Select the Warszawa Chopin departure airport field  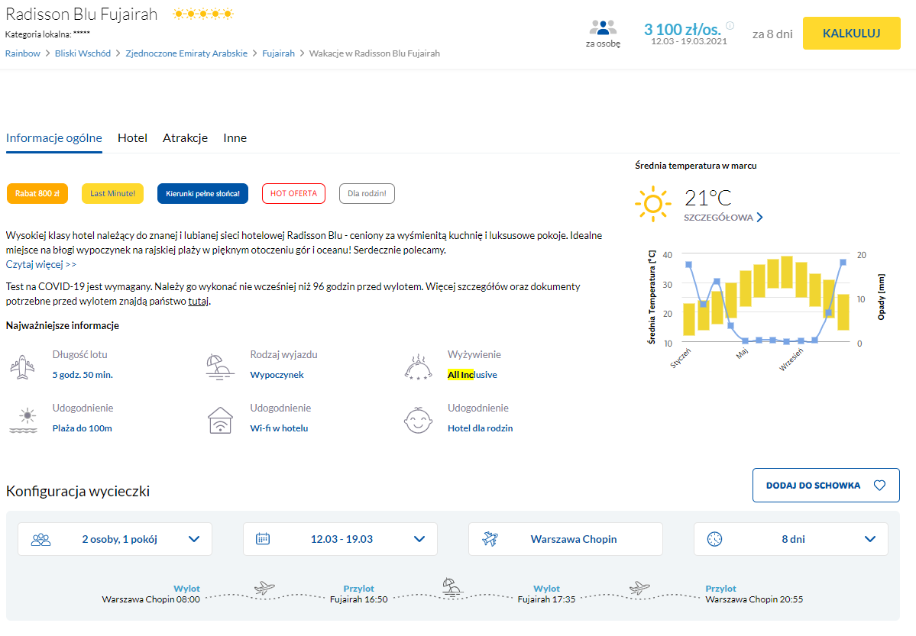coord(565,539)
